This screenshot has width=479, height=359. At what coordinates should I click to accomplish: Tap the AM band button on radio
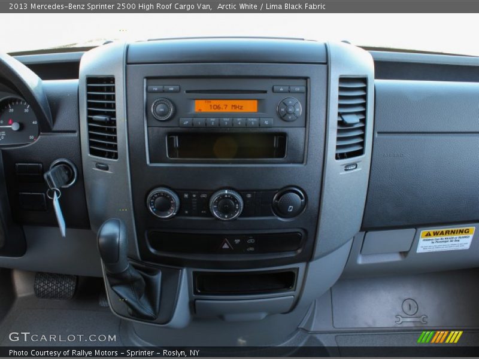click(172, 89)
